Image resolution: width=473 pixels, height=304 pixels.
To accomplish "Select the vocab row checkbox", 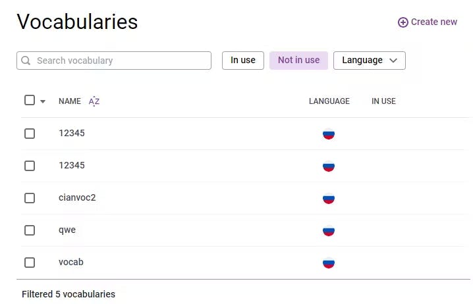I will coord(30,263).
